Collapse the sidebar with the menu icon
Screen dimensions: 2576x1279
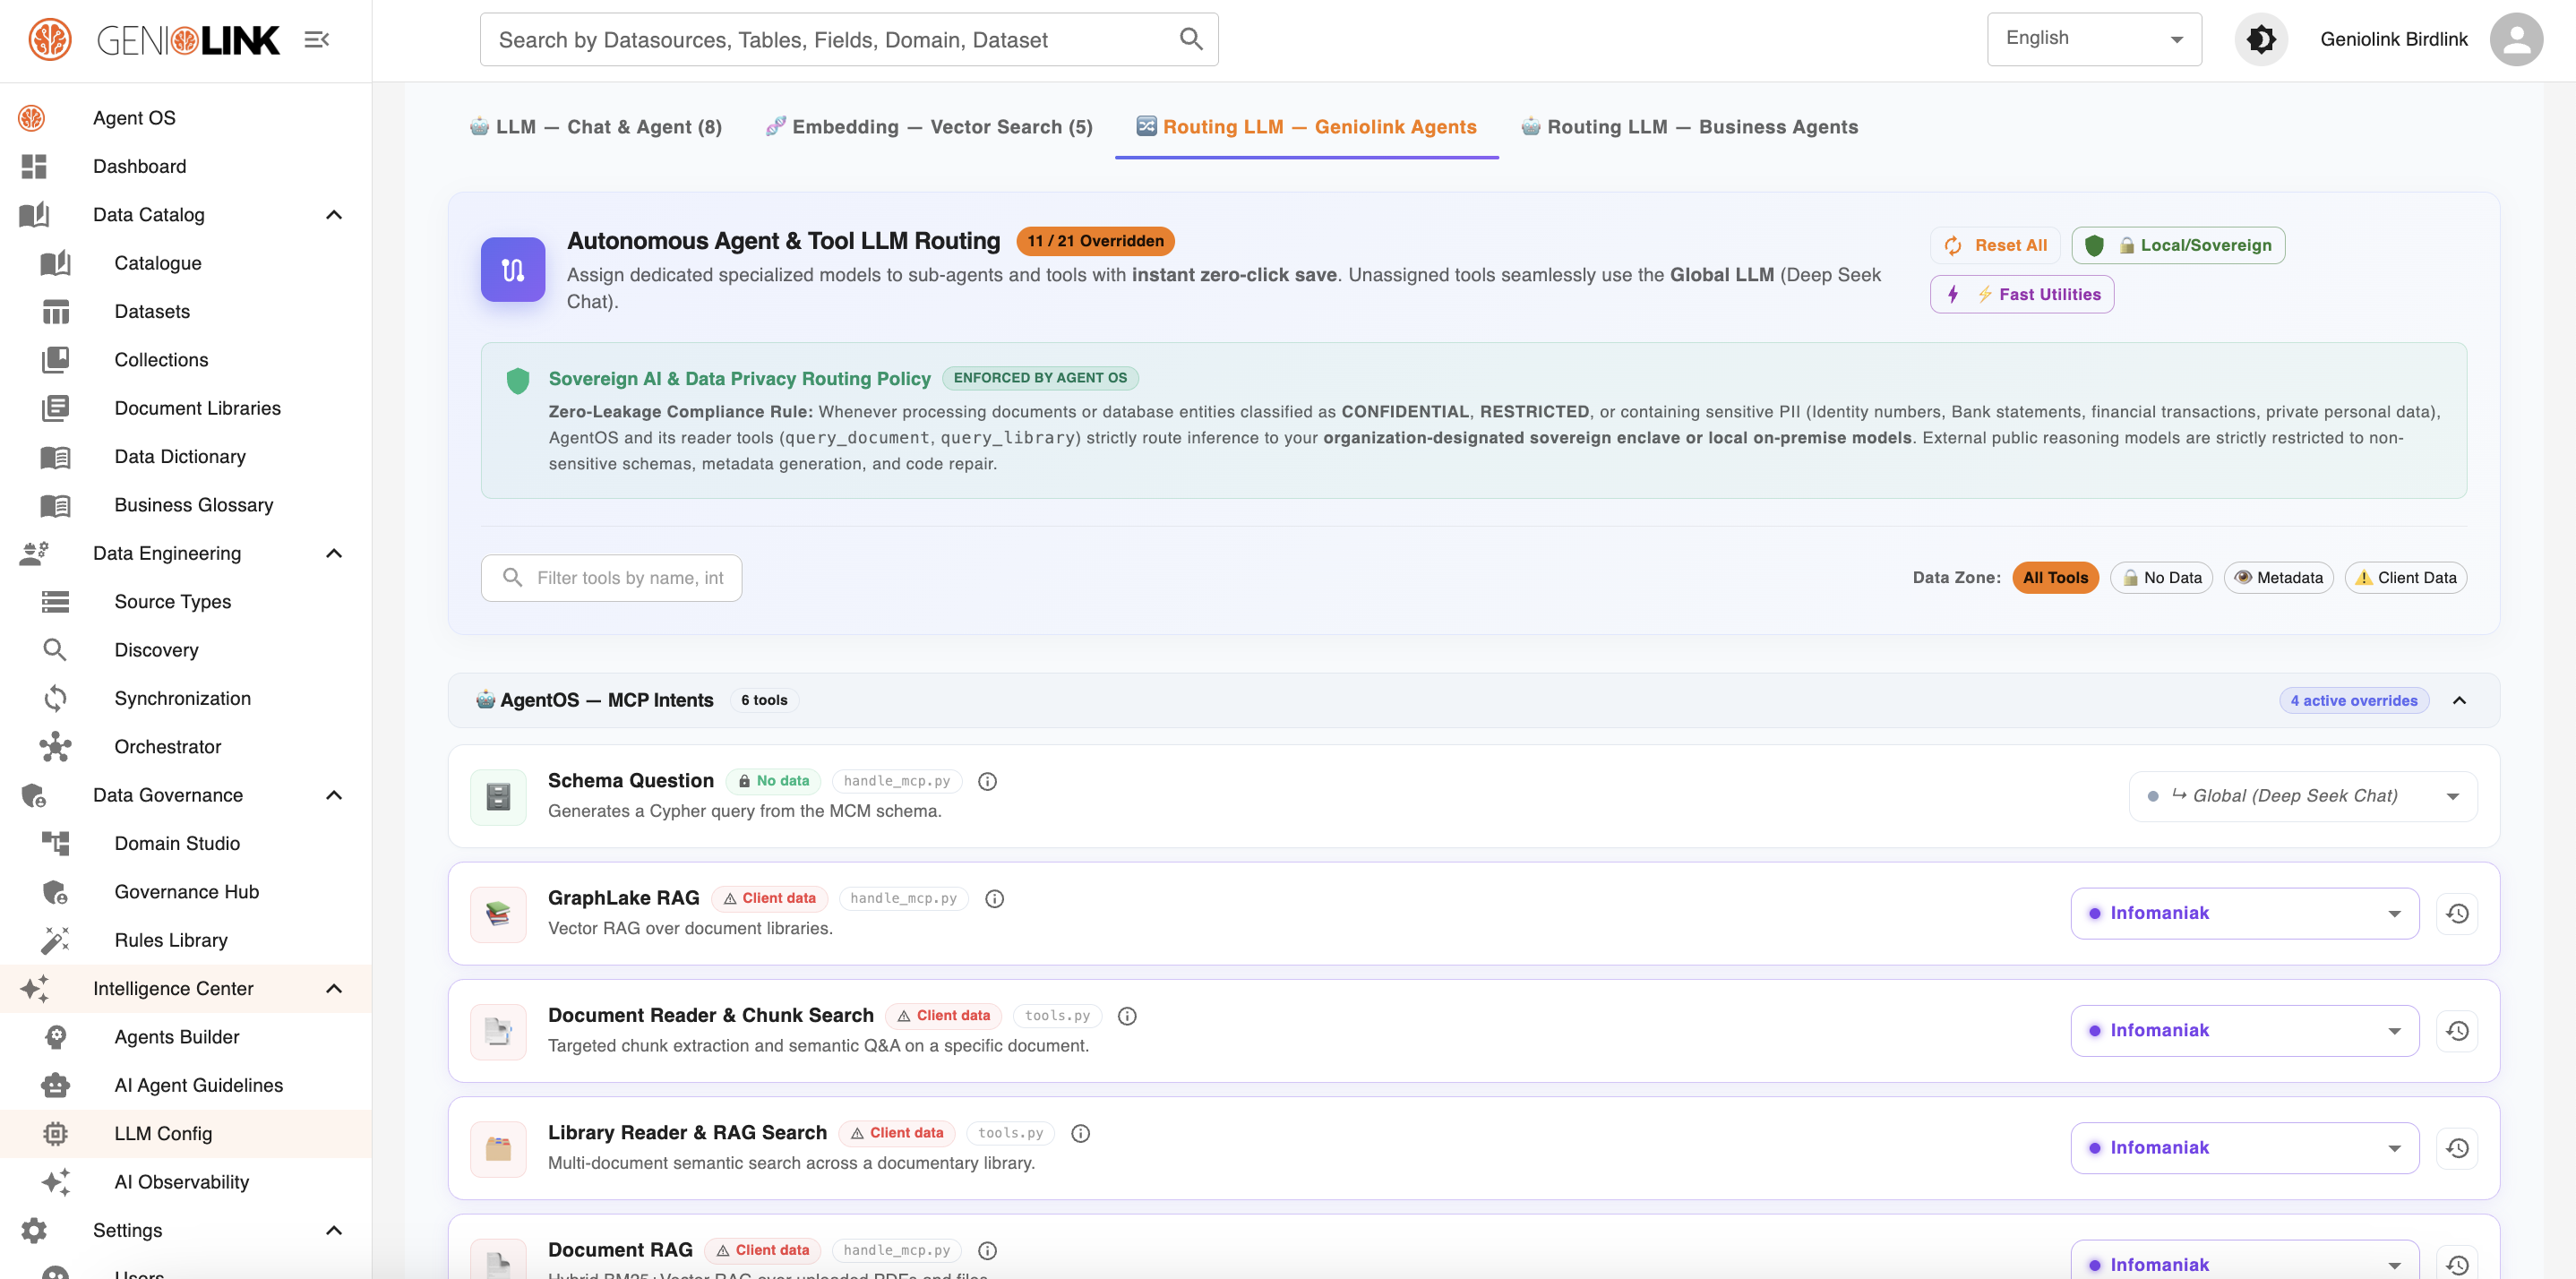[317, 40]
